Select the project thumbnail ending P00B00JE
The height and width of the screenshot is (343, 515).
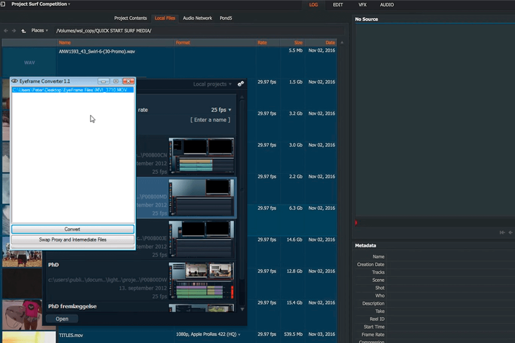201,238
